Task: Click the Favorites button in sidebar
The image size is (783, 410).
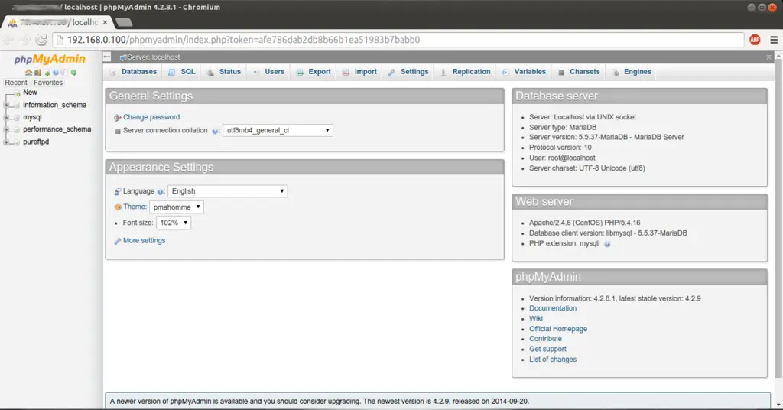Action: [48, 83]
